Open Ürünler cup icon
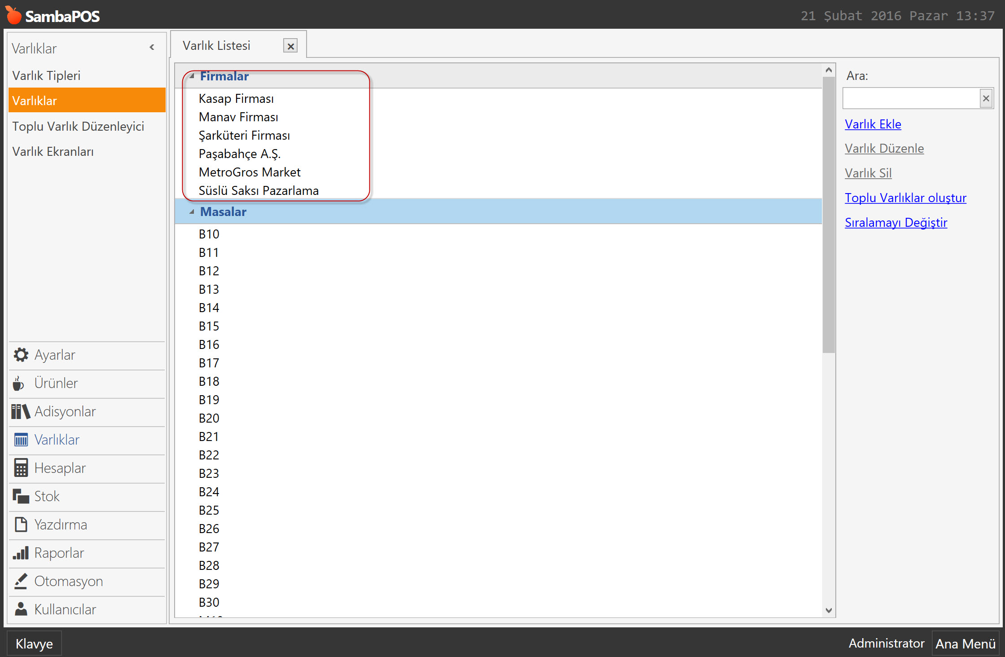 coord(18,383)
